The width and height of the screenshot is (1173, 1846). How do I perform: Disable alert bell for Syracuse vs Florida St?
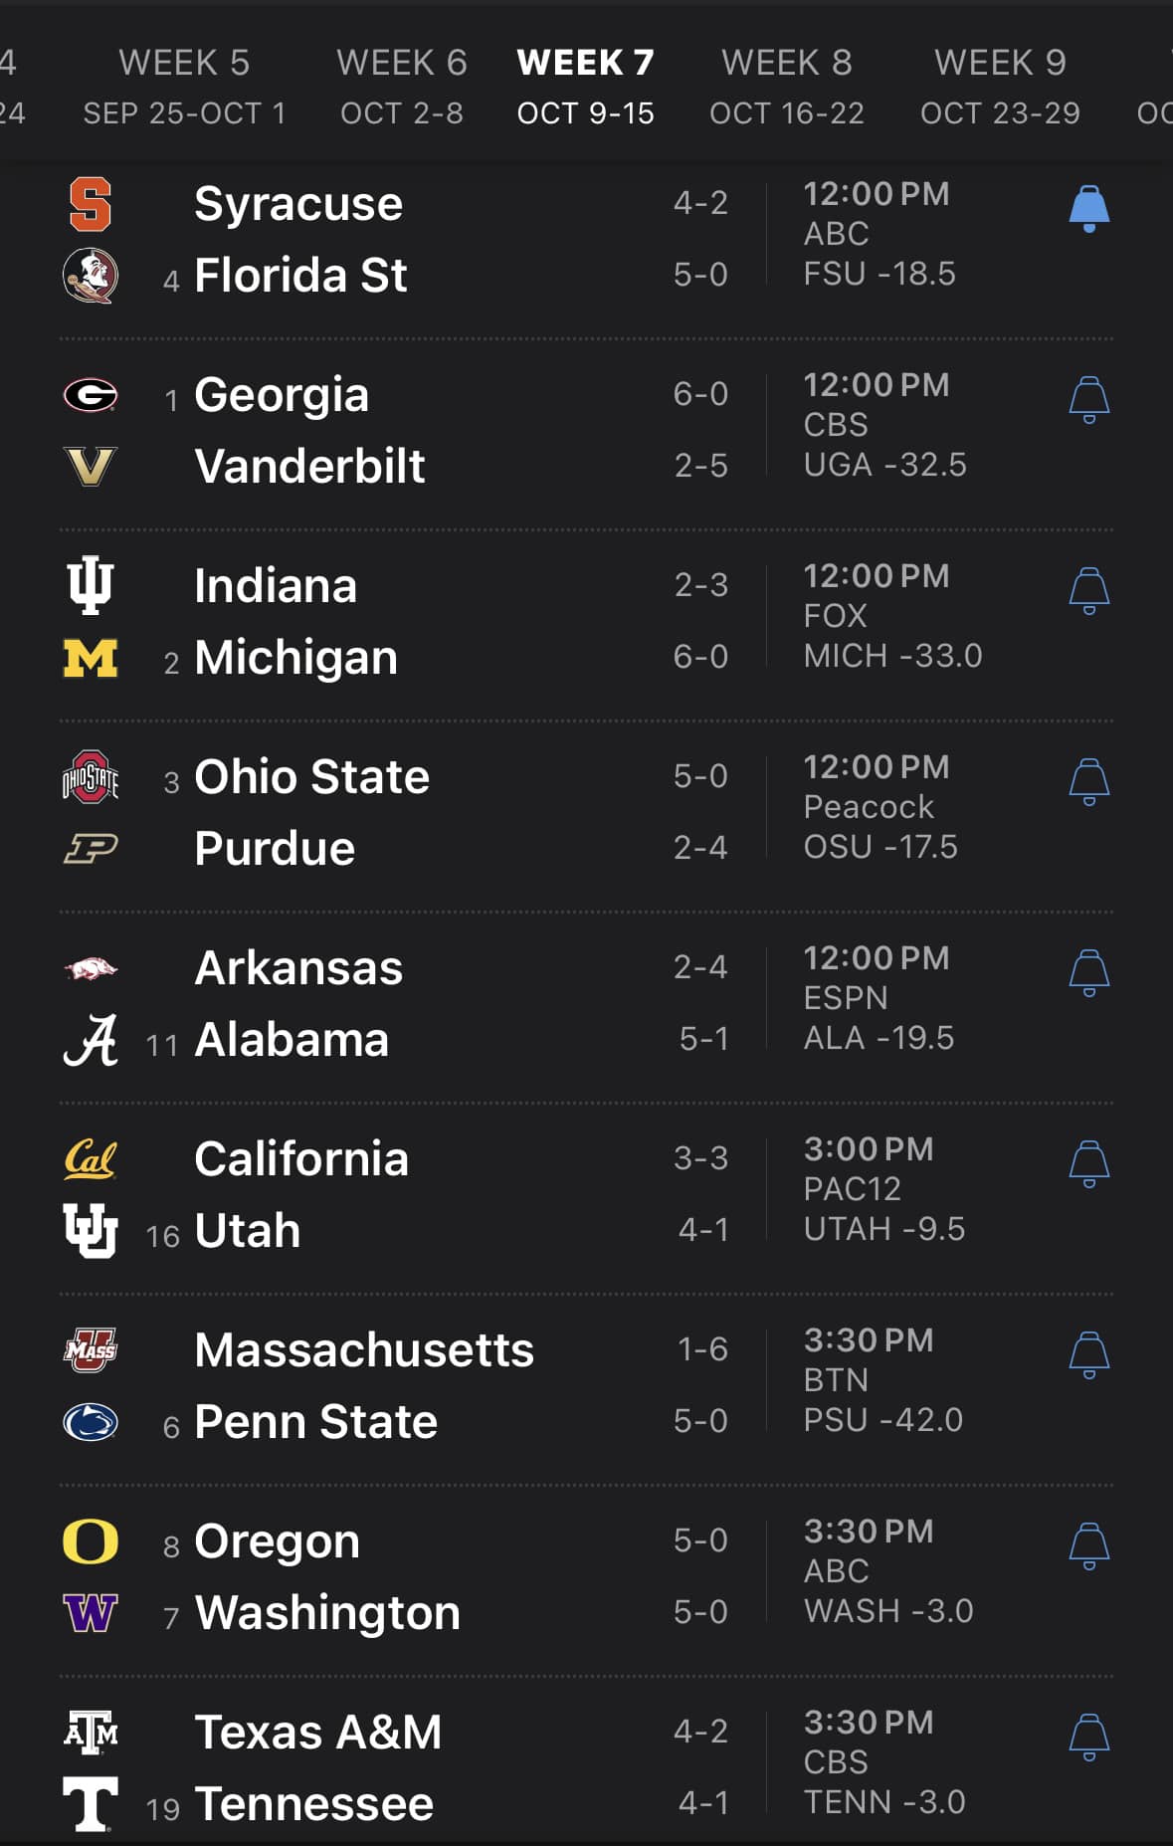(1088, 209)
